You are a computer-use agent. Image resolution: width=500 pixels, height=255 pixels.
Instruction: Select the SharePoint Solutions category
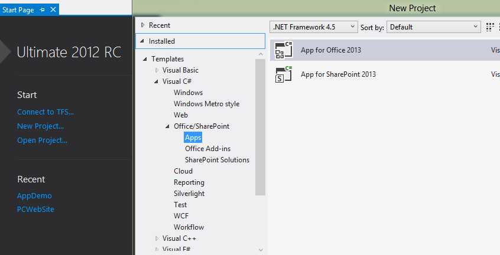point(217,160)
